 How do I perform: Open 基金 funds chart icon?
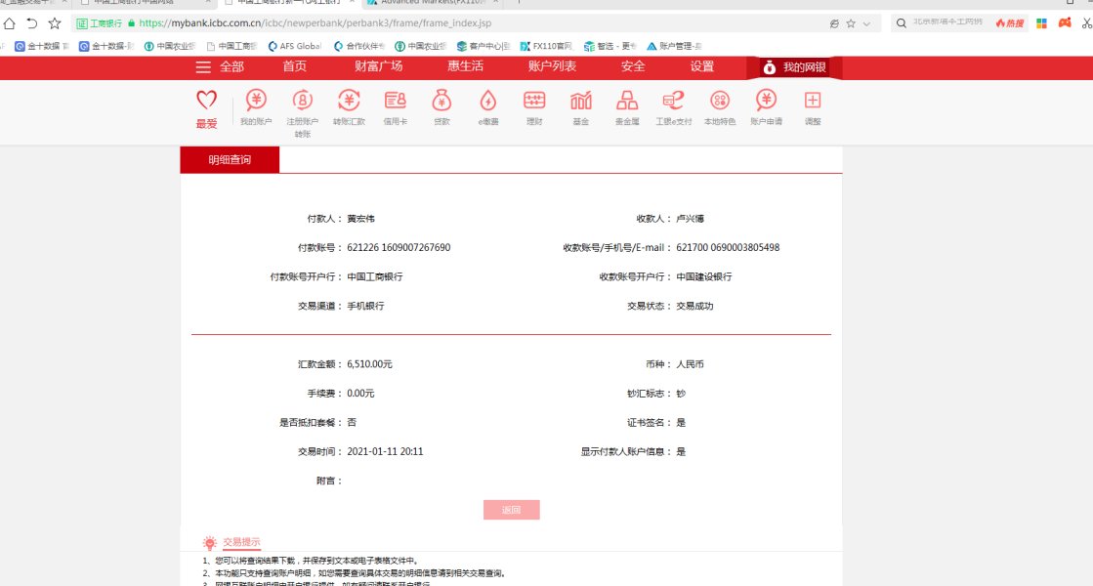[580, 101]
